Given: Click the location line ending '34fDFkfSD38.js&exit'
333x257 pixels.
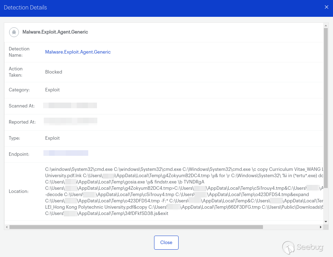Looking at the screenshot, I should (106, 214).
